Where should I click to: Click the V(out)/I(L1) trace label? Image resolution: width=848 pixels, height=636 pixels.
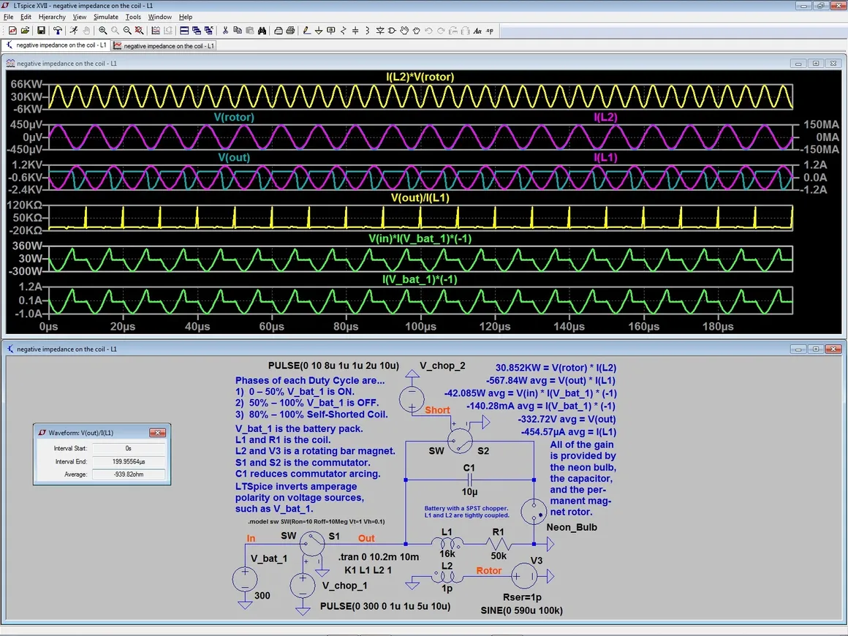[420, 197]
